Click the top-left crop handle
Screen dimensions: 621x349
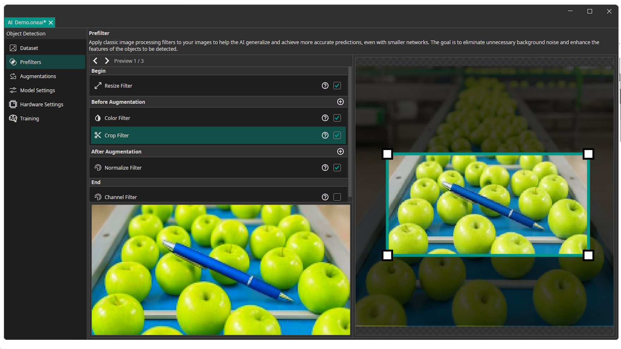point(387,154)
